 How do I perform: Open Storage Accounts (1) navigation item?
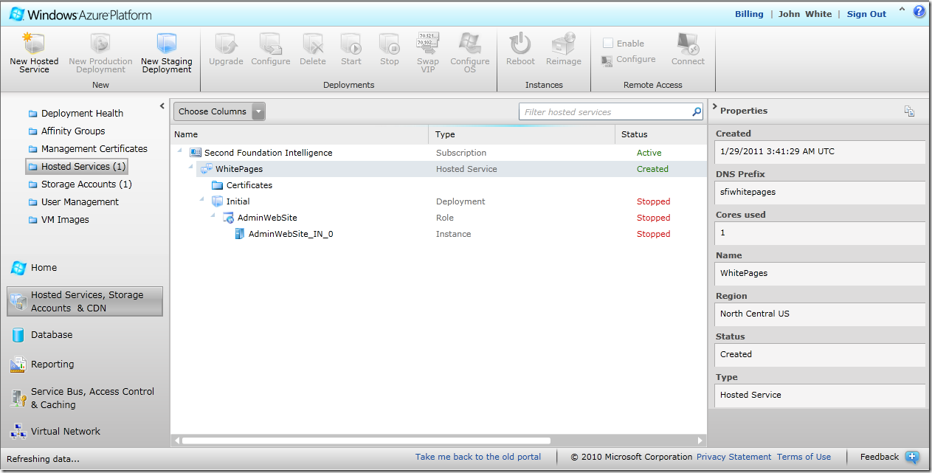pyautogui.click(x=80, y=184)
